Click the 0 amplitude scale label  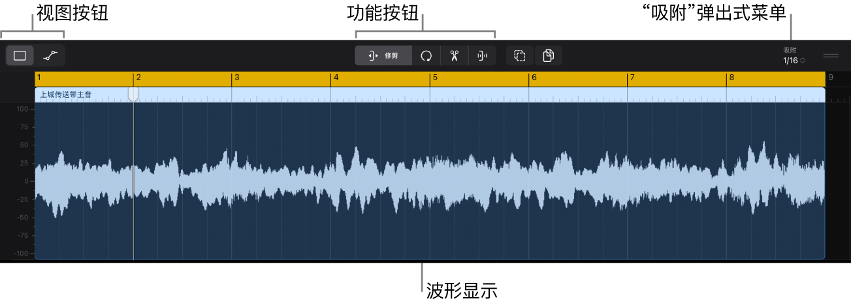coord(27,181)
